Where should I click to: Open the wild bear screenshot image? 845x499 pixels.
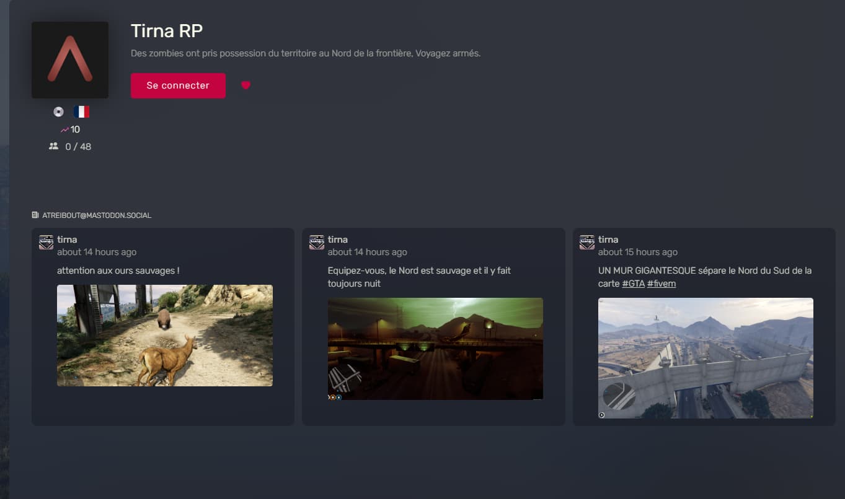click(164, 335)
